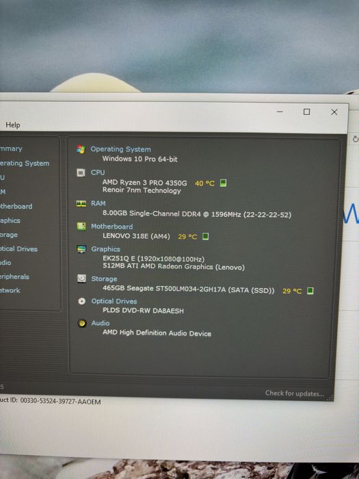This screenshot has height=479, width=359.
Task: Click the 29 °C motherboard temperature value
Action: (187, 237)
